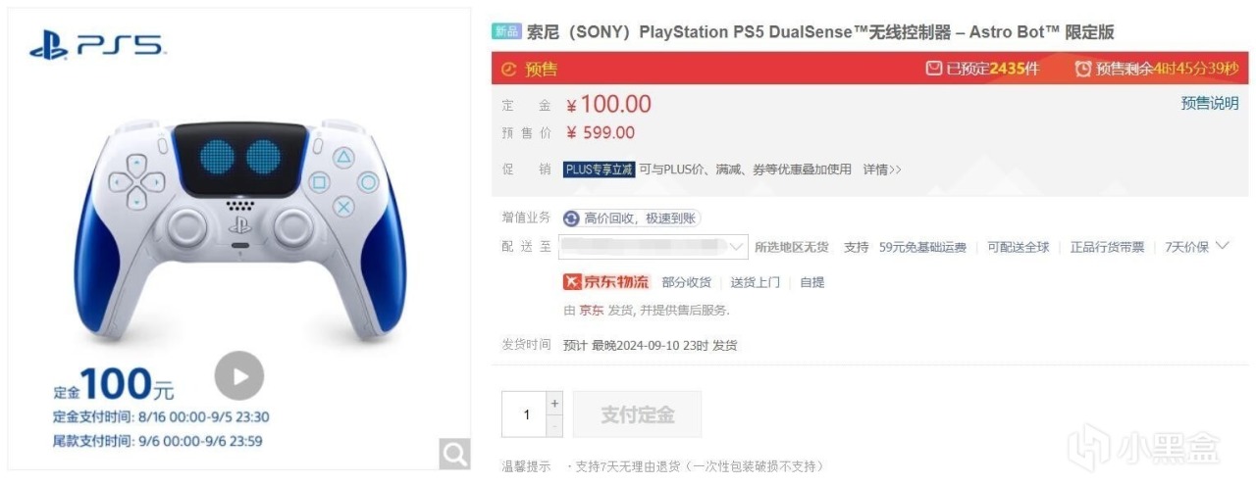This screenshot has width=1256, height=485.
Task: Decrease quantity with the minus stepper
Action: pos(554,425)
